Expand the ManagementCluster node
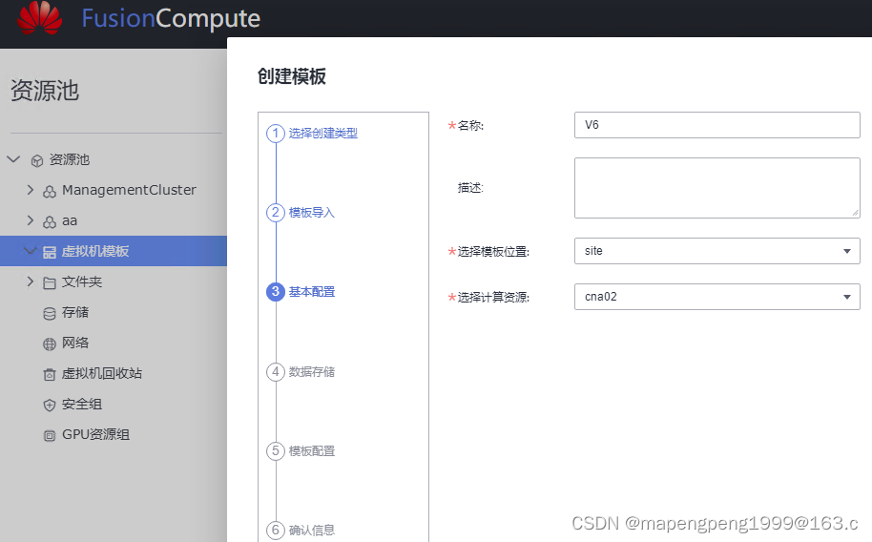 click(30, 190)
